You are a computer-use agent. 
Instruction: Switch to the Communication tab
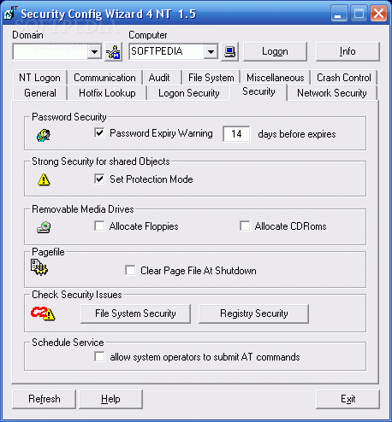[x=104, y=78]
